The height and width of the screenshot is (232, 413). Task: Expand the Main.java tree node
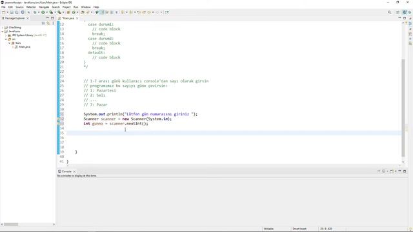(x=13, y=47)
